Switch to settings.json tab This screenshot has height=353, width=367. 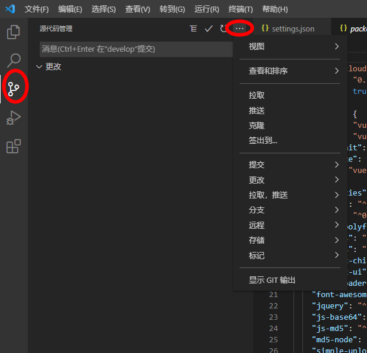tap(292, 29)
